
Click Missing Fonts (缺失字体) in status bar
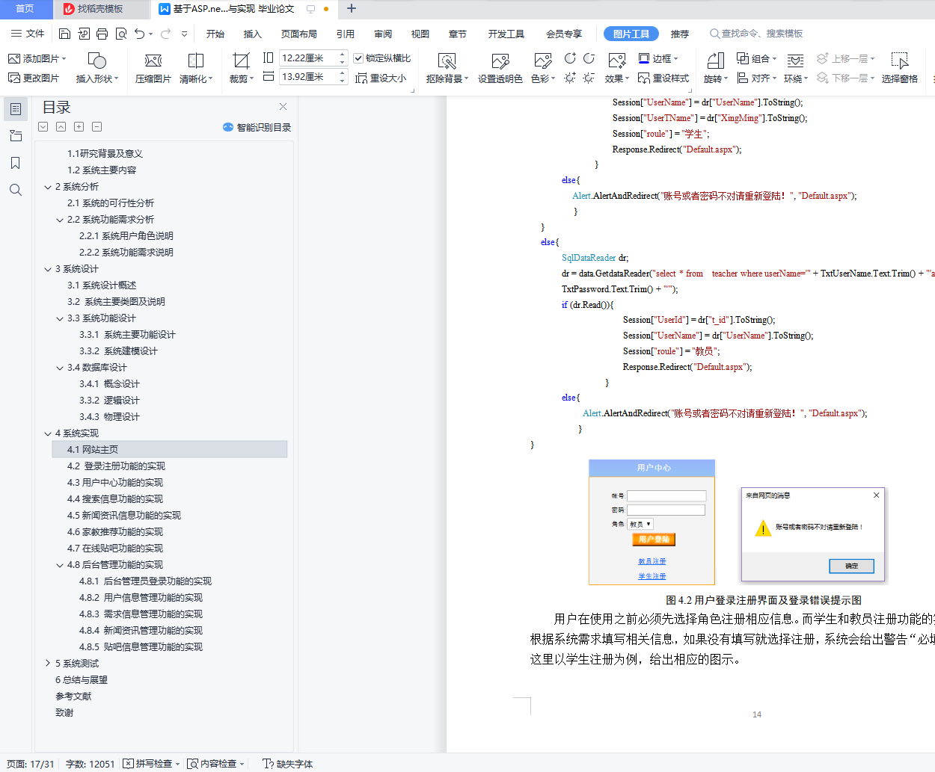[288, 764]
